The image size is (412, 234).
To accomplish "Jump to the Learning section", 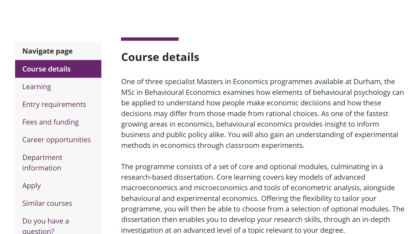I will (37, 87).
